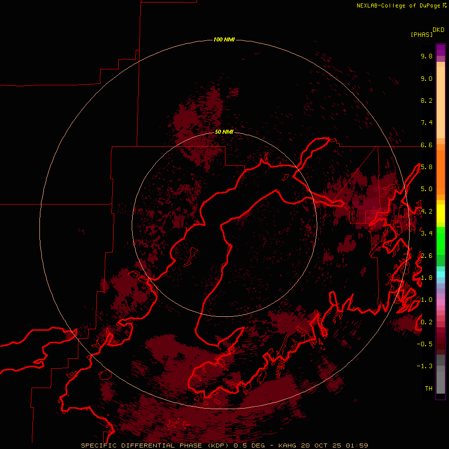Click the 8.2 value on color scale
449x449 pixels.
(427, 100)
